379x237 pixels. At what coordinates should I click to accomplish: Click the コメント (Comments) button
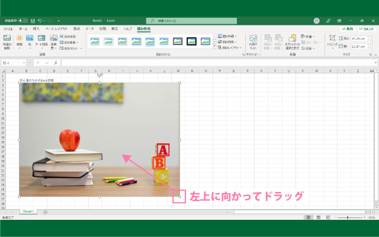367,29
